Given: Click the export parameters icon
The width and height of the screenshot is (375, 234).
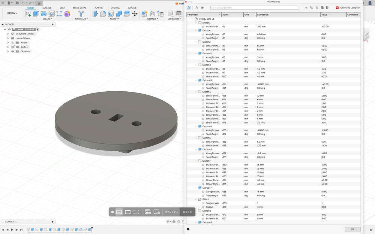Looking at the screenshot, I should (327, 7).
